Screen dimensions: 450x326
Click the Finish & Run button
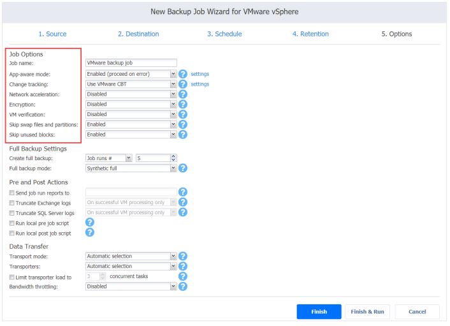pyautogui.click(x=367, y=311)
